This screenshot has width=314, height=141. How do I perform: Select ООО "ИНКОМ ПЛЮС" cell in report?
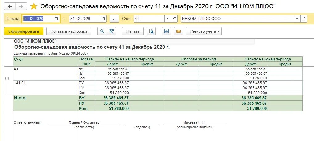35,41
